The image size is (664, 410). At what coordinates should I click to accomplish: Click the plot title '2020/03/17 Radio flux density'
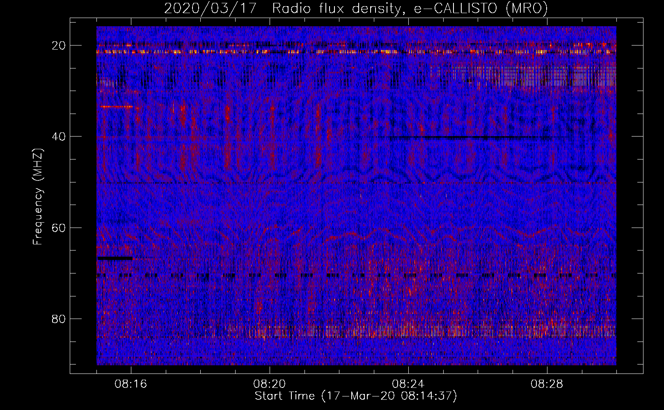click(x=356, y=8)
